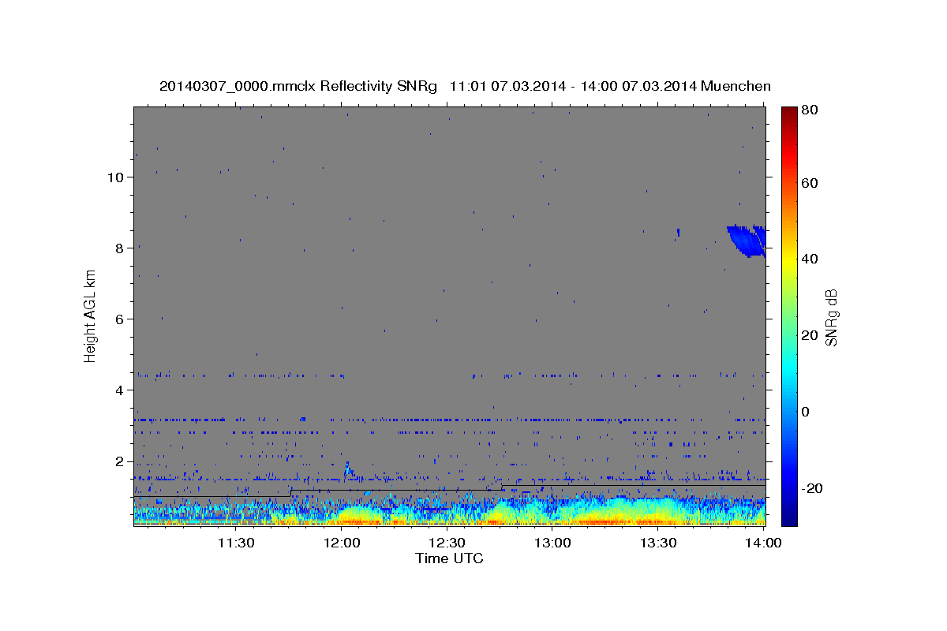Click the height axis label '8'

click(x=118, y=248)
